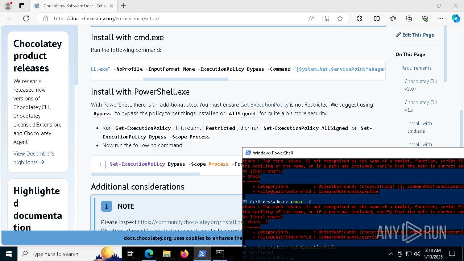Open File Explorer from taskbar
Viewport: 464px width, 261px height.
tap(166, 254)
